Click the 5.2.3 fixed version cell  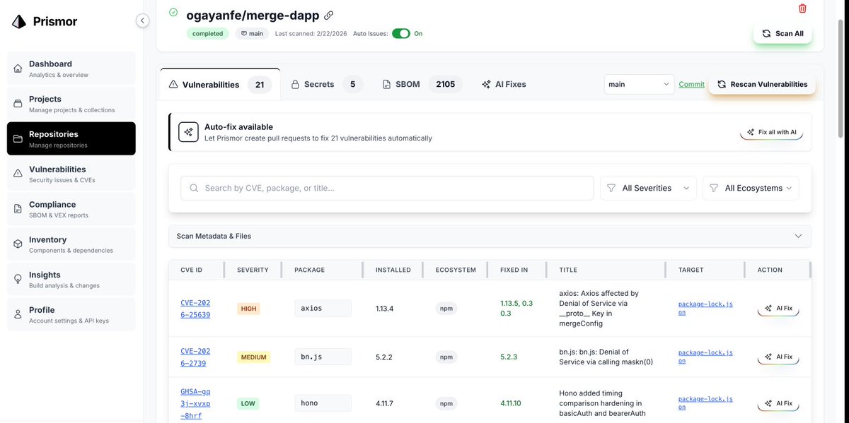click(509, 357)
